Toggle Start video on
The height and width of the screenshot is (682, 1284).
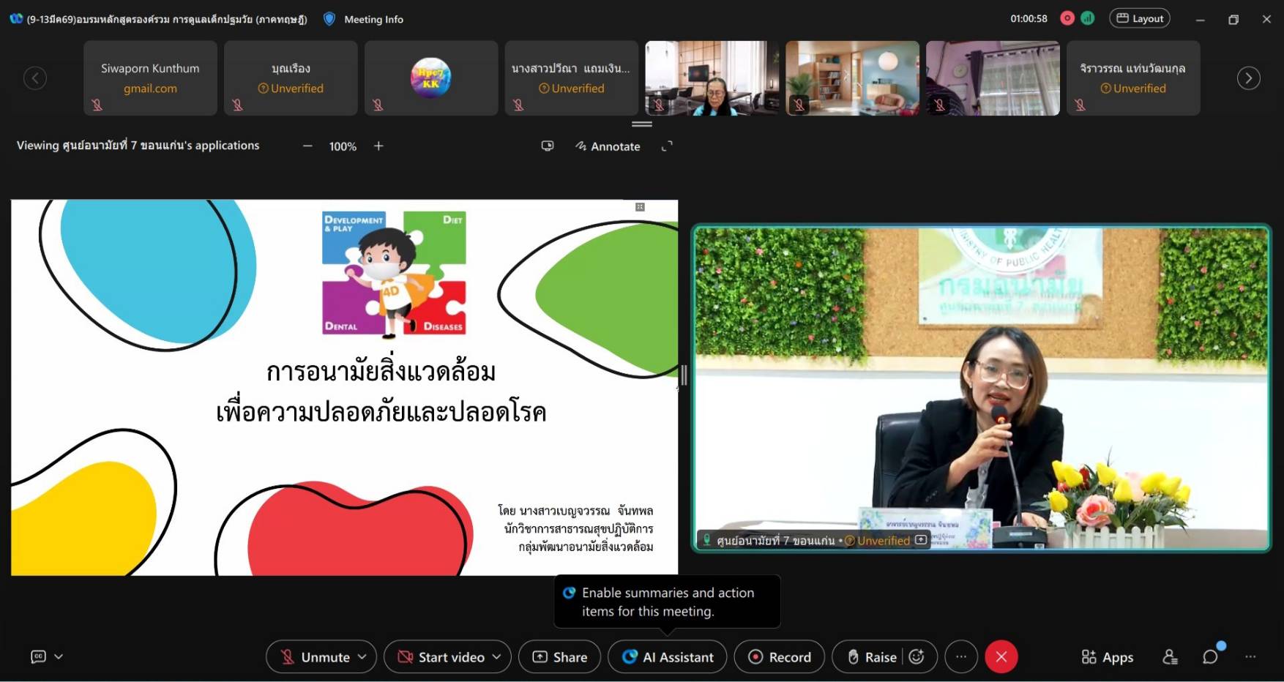441,657
